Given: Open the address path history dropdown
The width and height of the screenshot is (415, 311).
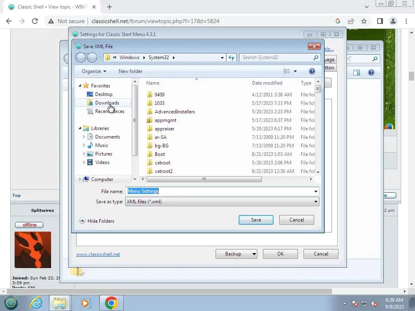Looking at the screenshot, I should [x=222, y=58].
